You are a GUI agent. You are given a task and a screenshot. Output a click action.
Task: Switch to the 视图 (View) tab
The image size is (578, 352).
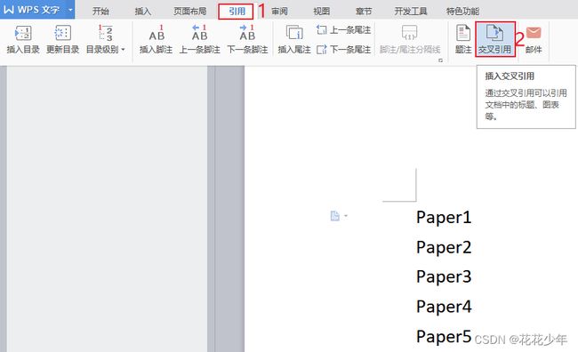(321, 11)
